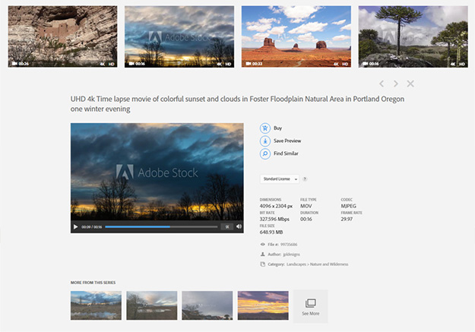Open the gsldesigns author link
Image resolution: width=475 pixels, height=332 pixels.
tap(293, 255)
